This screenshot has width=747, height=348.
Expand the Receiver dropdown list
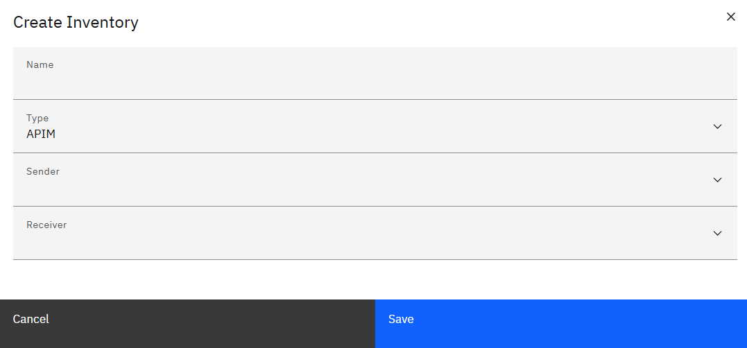pos(375,234)
